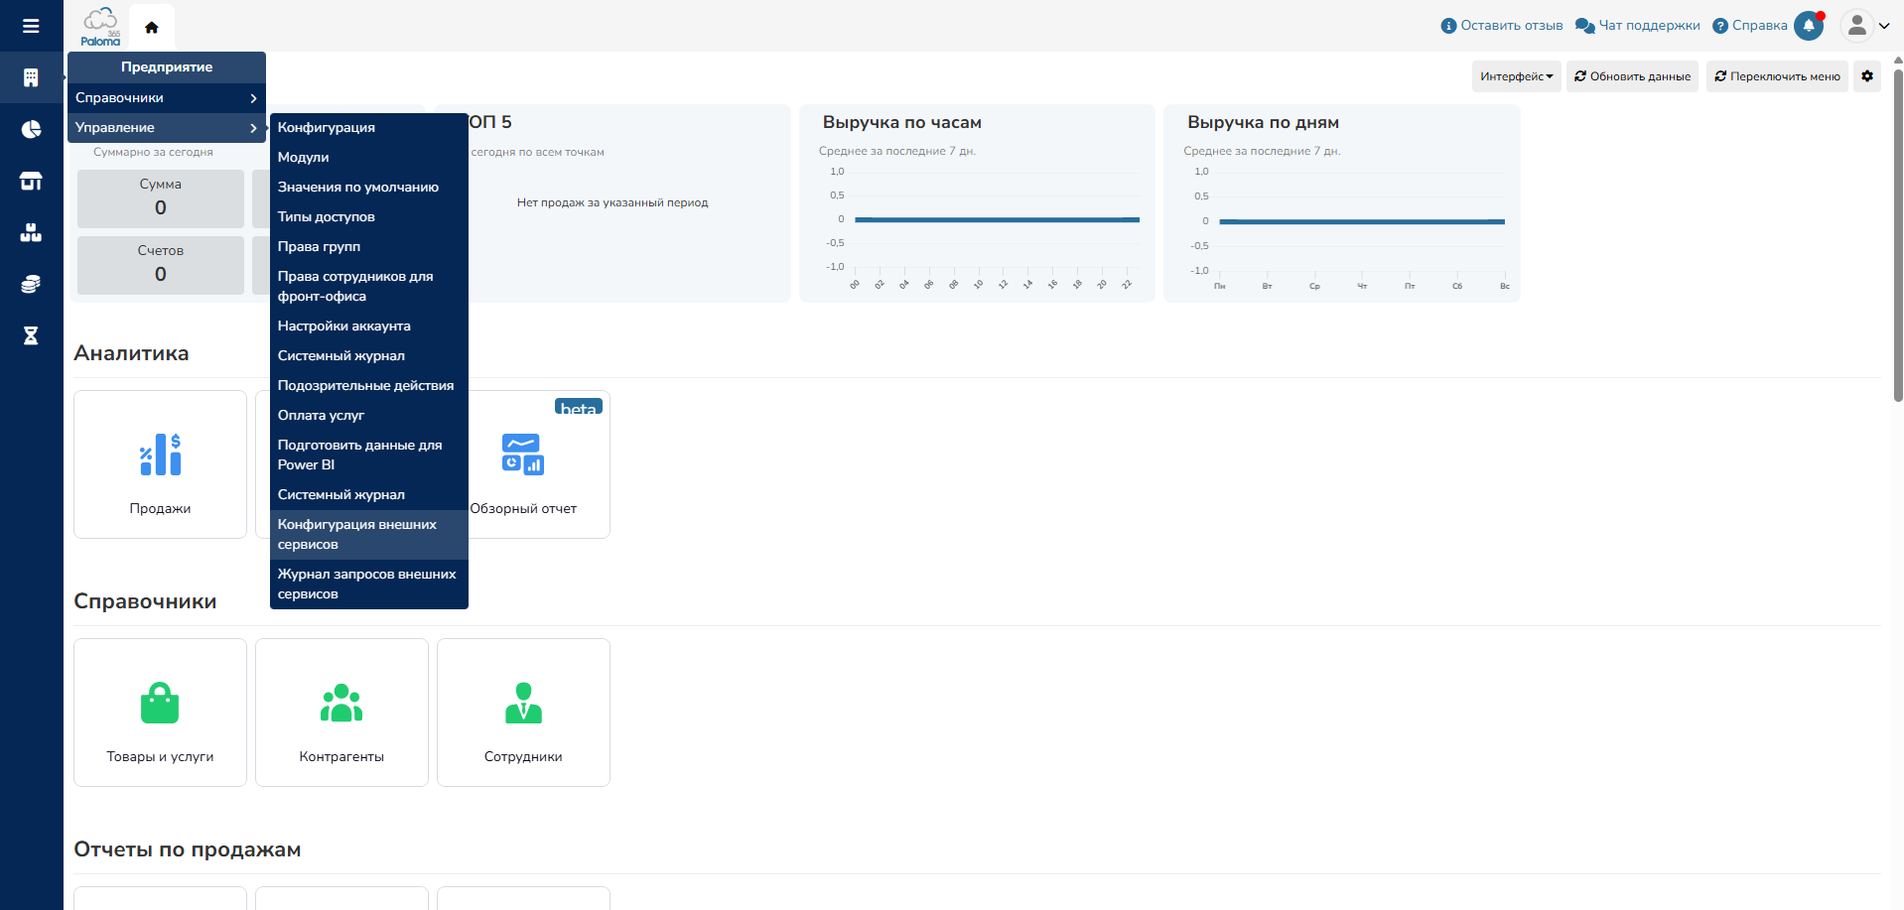The height and width of the screenshot is (910, 1904).
Task: Open the Чат поддержки link
Action: [1638, 26]
